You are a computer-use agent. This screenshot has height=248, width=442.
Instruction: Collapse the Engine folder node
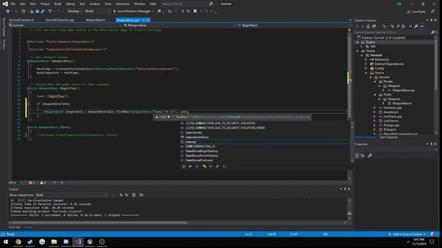click(x=358, y=42)
